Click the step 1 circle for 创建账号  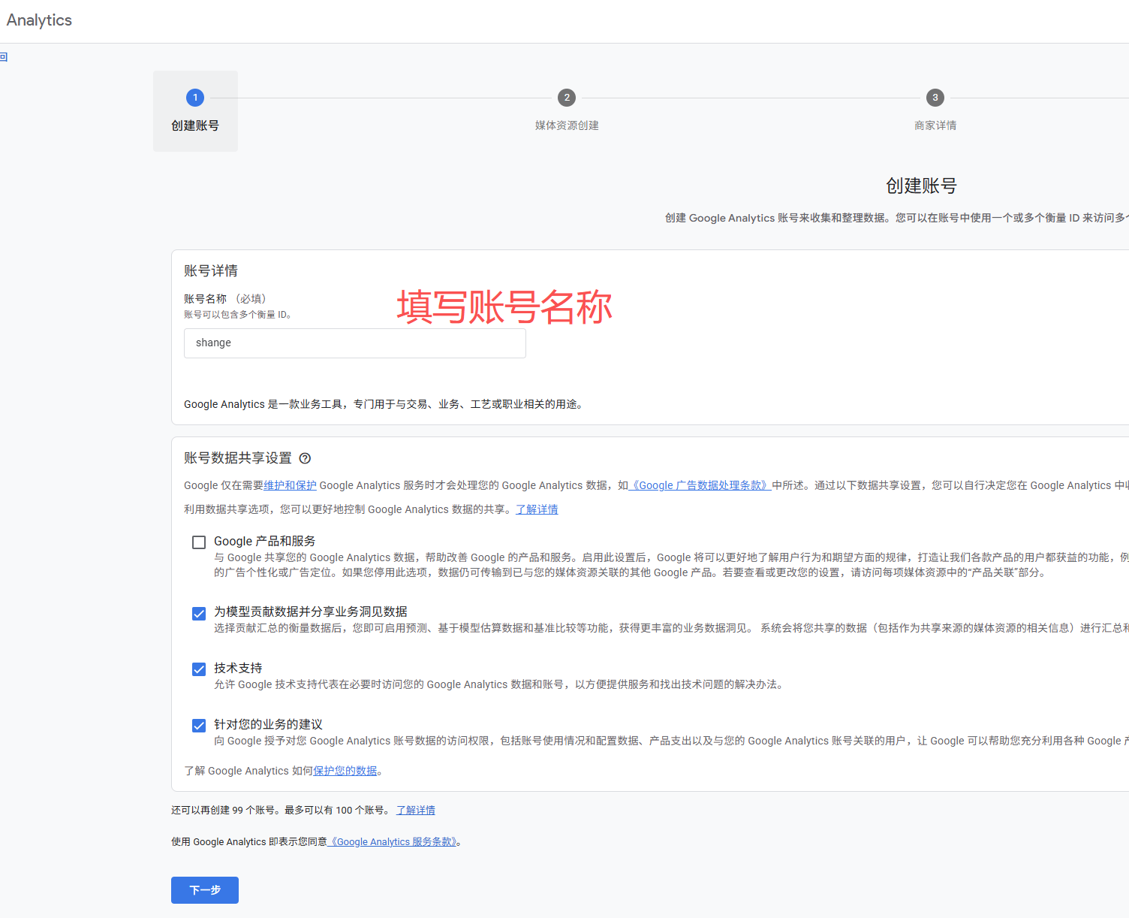(195, 98)
